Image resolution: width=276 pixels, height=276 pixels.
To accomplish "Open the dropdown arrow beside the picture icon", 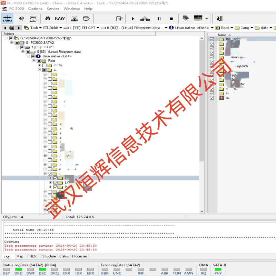I will 207,19.
